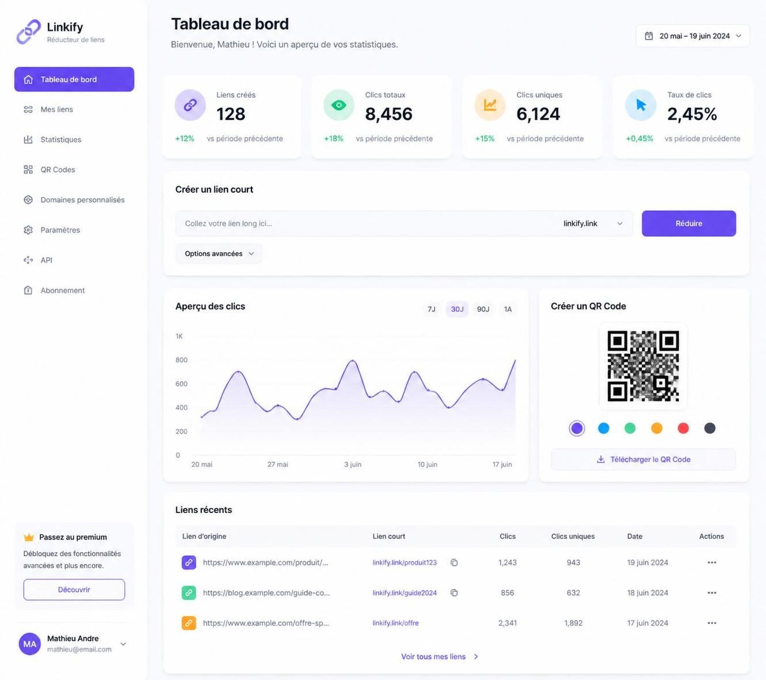Screen dimensions: 766x680
Task: Click the Liens créés link icon
Action: click(x=190, y=105)
